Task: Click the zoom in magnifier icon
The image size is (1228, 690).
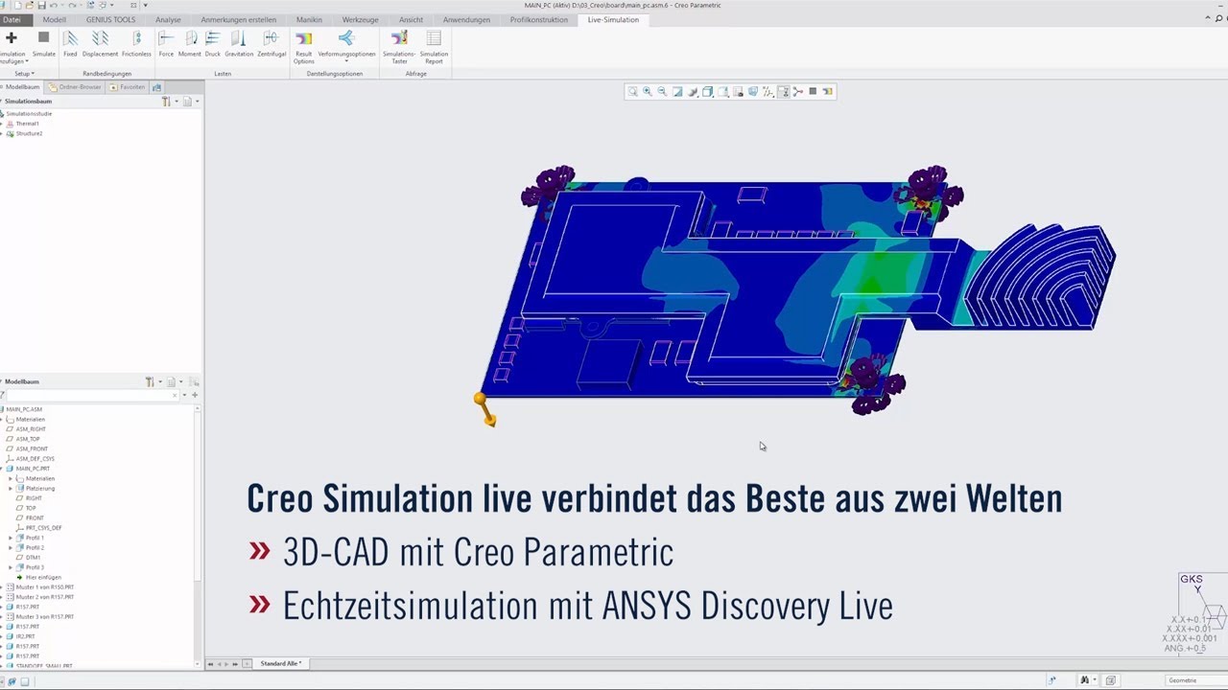Action: tap(647, 91)
